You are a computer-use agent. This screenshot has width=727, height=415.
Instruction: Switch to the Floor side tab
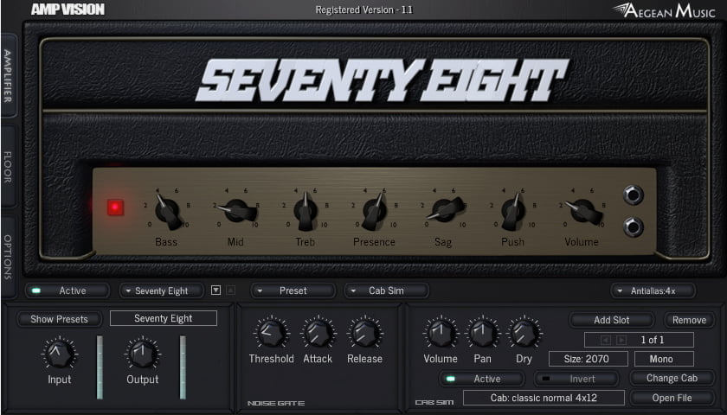(8, 167)
